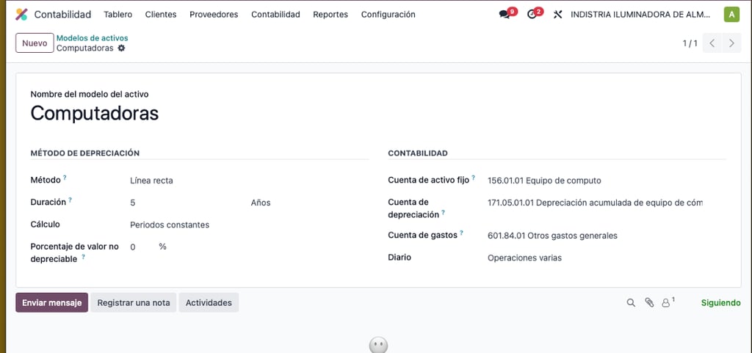Show followers icon

click(x=665, y=302)
